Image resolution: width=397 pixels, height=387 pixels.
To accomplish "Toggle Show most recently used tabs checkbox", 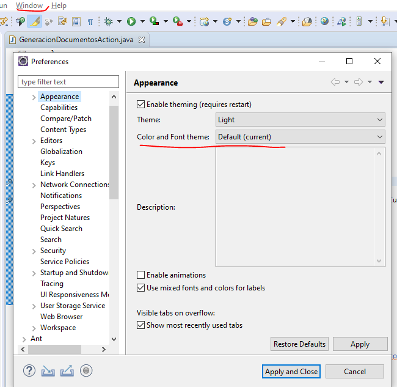I will [x=140, y=325].
